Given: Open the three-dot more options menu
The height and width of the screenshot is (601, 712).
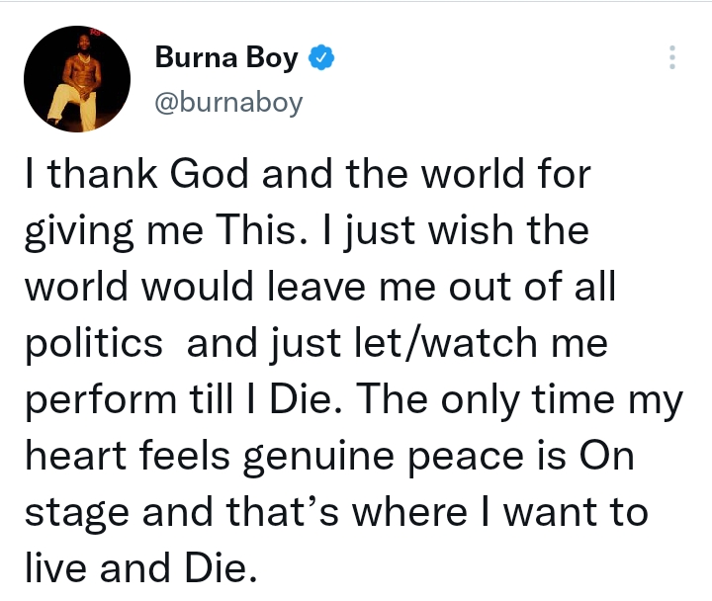Looking at the screenshot, I should pyautogui.click(x=672, y=57).
